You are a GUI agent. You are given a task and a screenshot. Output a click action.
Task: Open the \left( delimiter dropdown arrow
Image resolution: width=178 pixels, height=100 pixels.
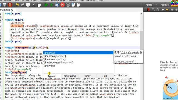(x=156, y=4)
